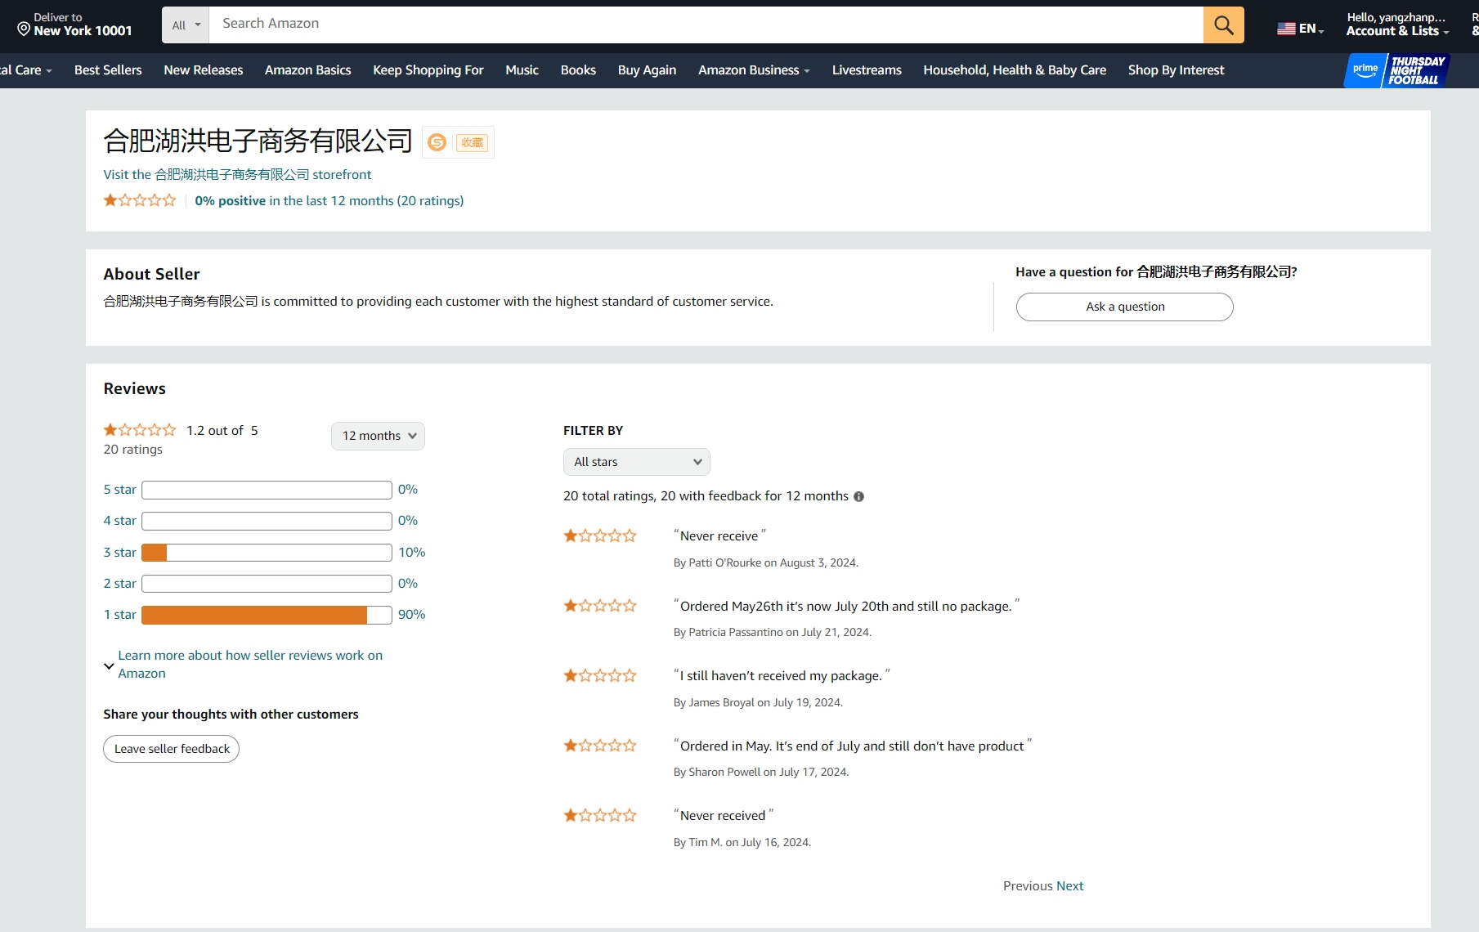This screenshot has width=1479, height=932.
Task: Click the orange S badge icon
Action: click(437, 142)
